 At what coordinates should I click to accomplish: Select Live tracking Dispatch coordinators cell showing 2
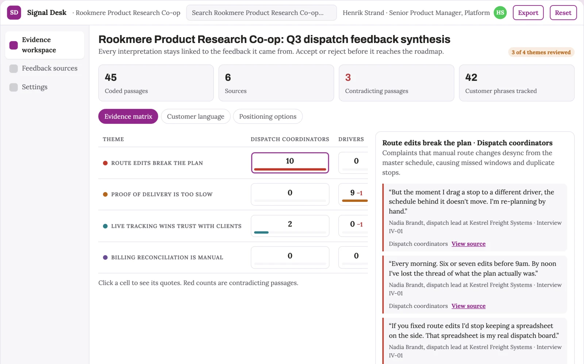(290, 226)
